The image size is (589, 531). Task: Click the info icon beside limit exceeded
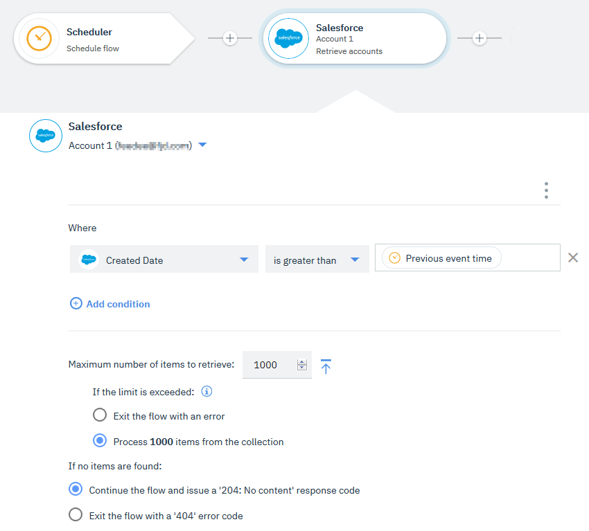click(x=206, y=391)
